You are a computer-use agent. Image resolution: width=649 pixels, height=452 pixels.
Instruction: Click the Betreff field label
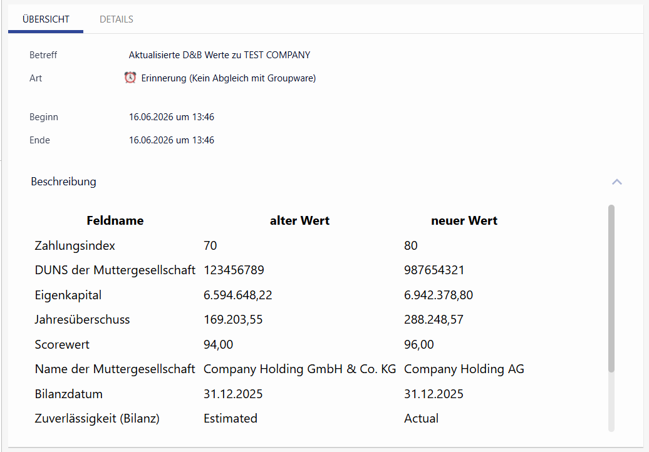coord(43,55)
